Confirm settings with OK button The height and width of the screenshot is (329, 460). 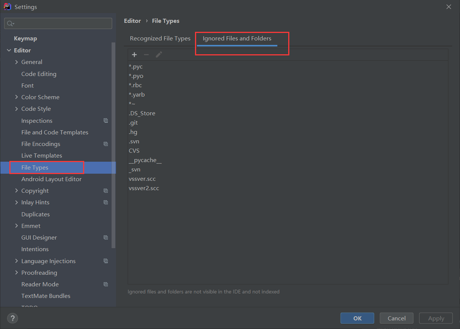click(x=357, y=318)
